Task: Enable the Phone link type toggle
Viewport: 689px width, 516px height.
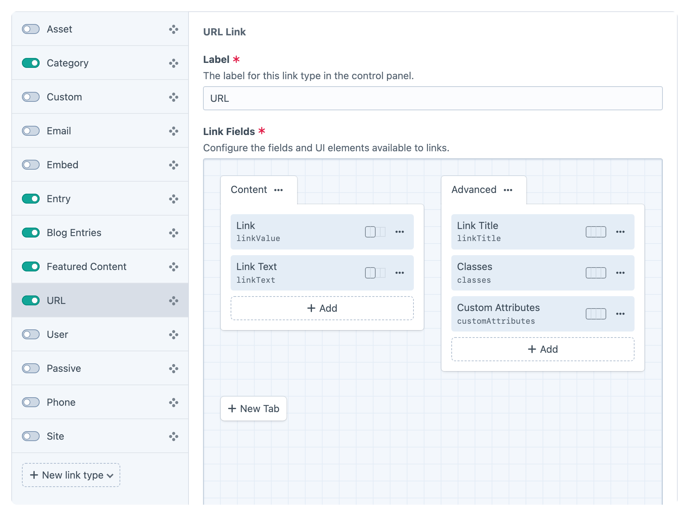Action: click(x=31, y=402)
